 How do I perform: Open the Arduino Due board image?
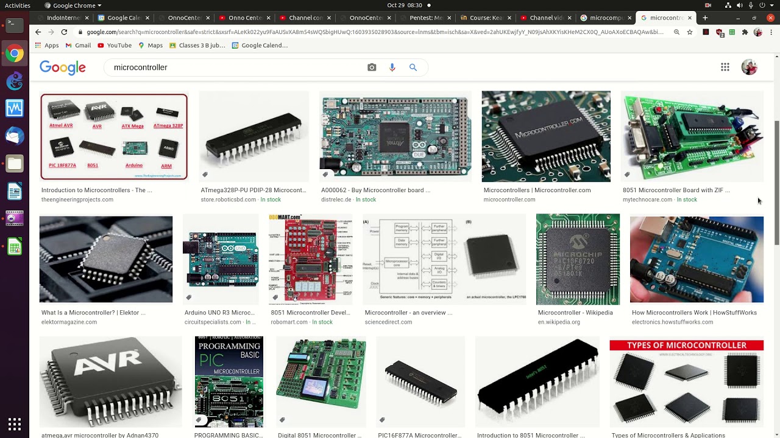(x=395, y=136)
